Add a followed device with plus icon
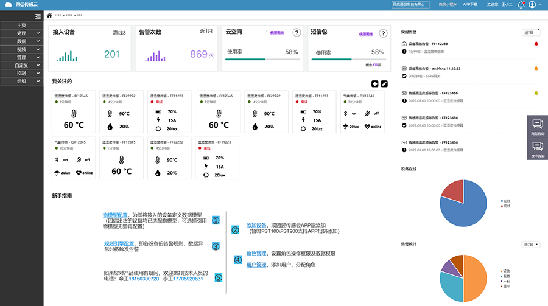 374,84
